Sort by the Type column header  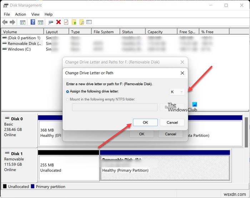coord(80,32)
